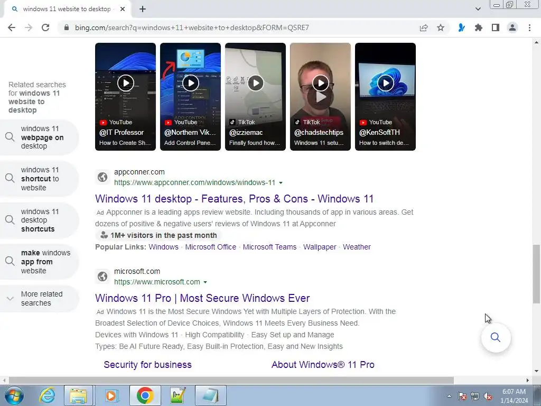
Task: Click the lock icon in address bar
Action: (67, 27)
